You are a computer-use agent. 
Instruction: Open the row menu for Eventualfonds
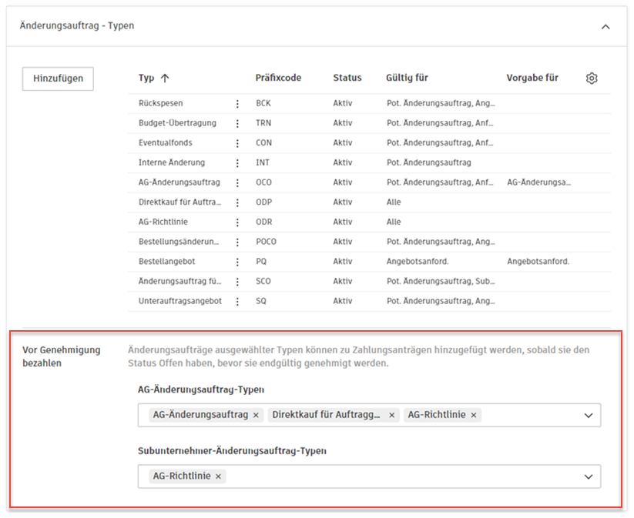point(236,143)
